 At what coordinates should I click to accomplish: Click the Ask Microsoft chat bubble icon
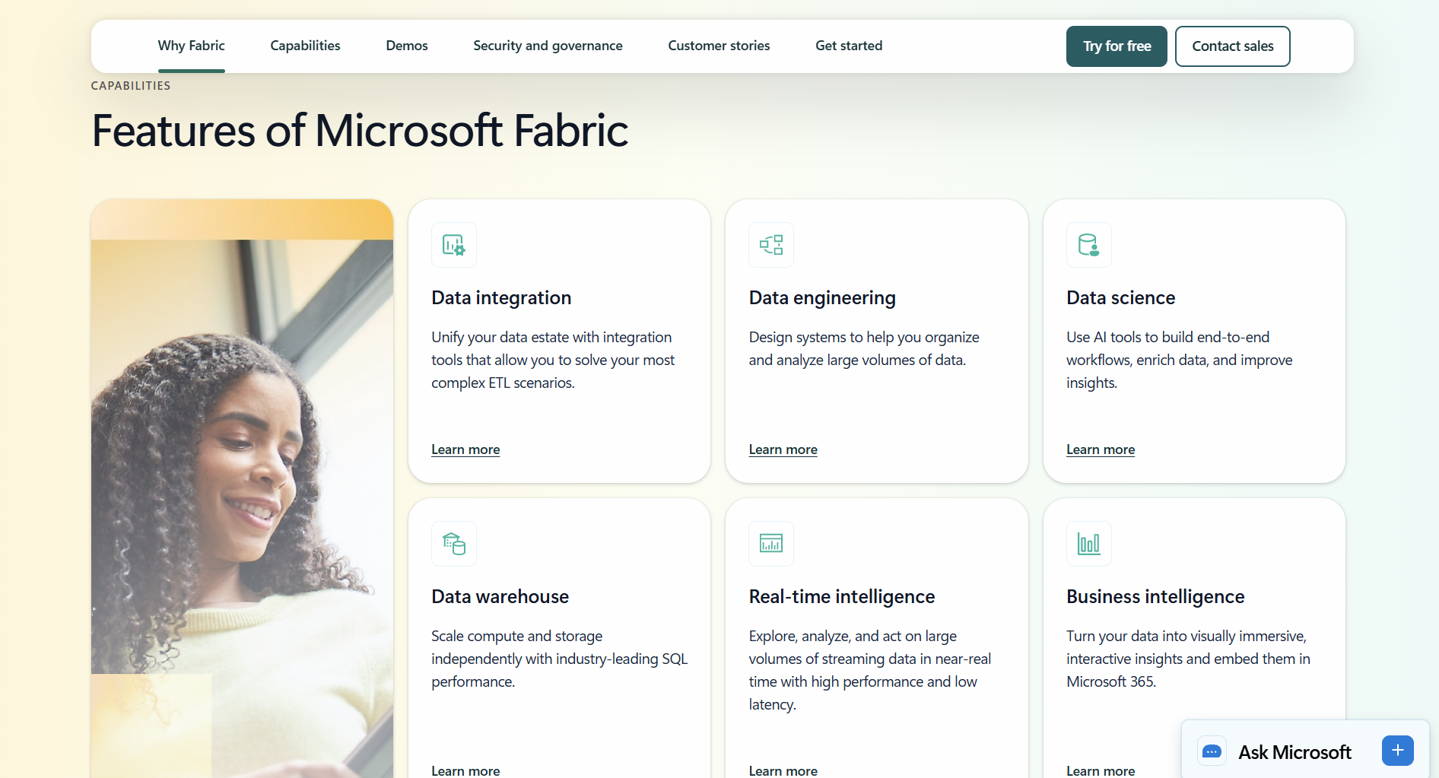[x=1212, y=751]
